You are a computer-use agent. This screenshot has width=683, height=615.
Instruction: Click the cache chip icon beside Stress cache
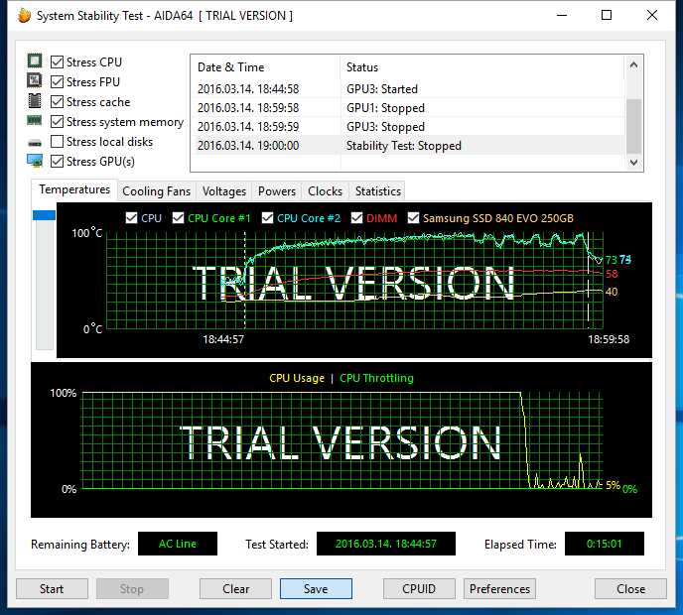(35, 100)
